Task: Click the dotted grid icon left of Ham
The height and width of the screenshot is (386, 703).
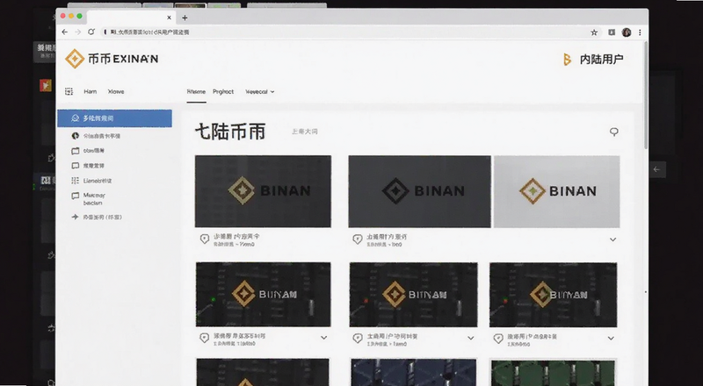Action: [x=69, y=91]
